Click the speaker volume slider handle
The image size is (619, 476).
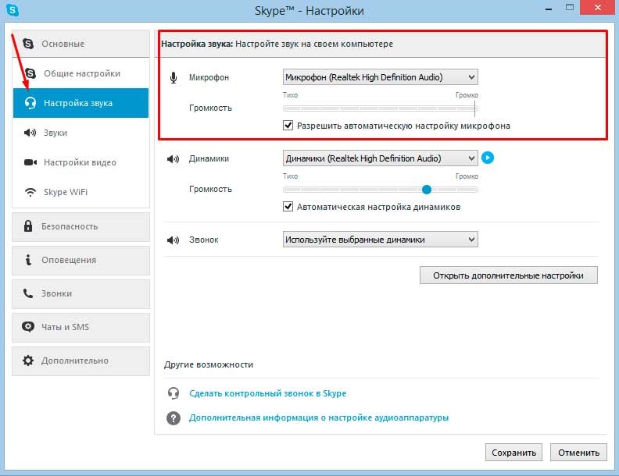pyautogui.click(x=427, y=190)
